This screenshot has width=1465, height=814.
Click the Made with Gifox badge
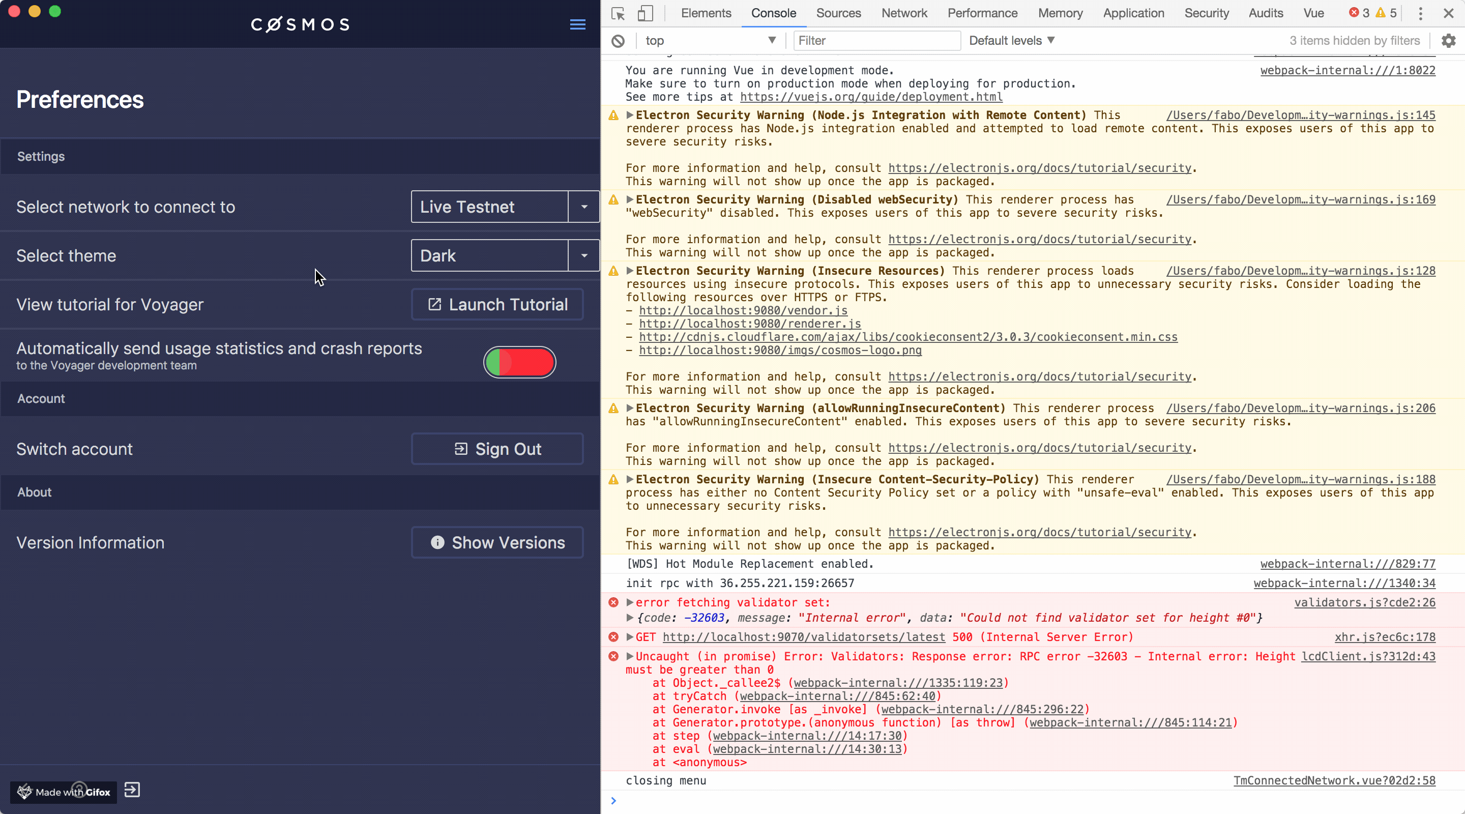[x=63, y=792]
